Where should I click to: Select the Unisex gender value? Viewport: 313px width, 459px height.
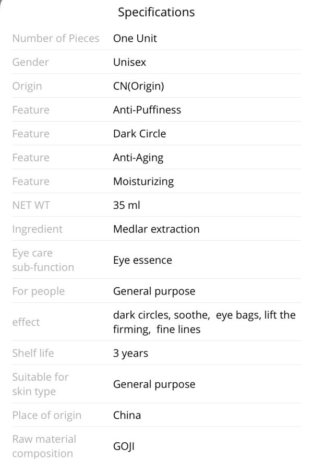coord(129,62)
